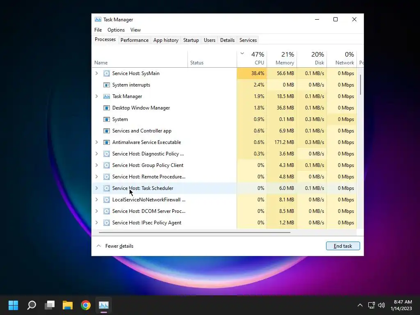This screenshot has width=420, height=315.
Task: Switch to the Startup tab
Action: (191, 40)
